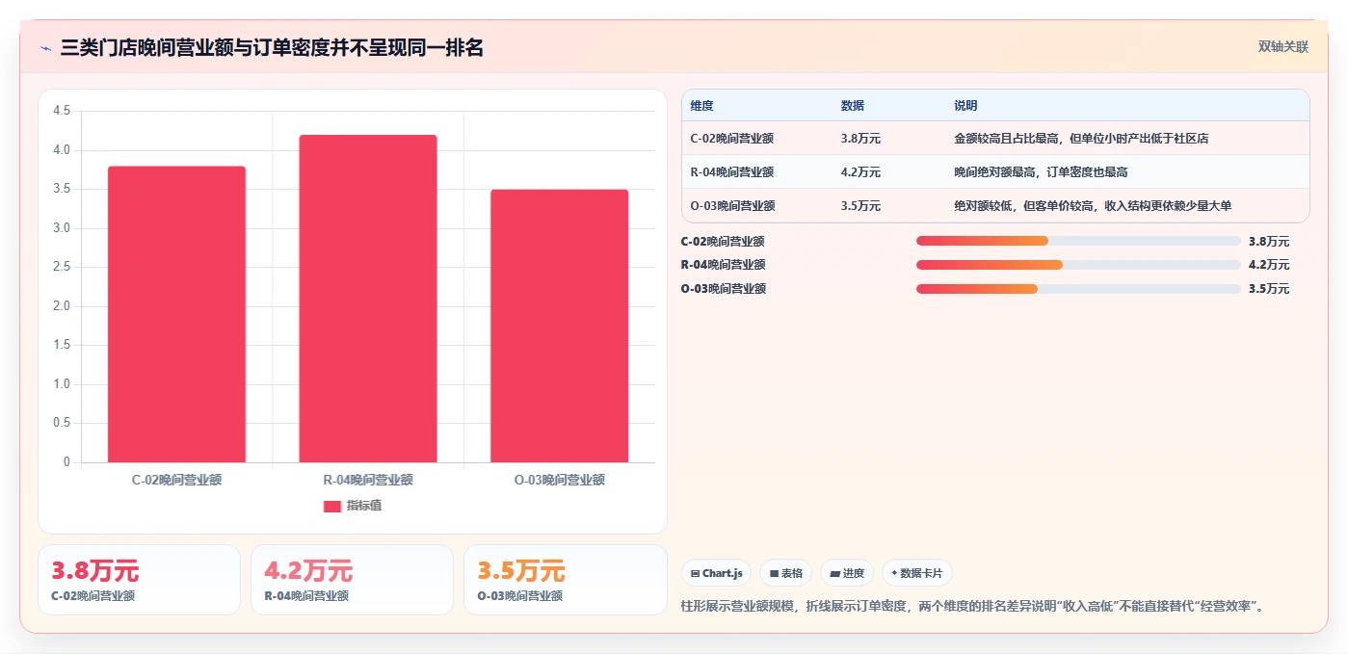Image resolution: width=1348 pixels, height=654 pixels.
Task: Click the 表格 tag button
Action: point(786,573)
